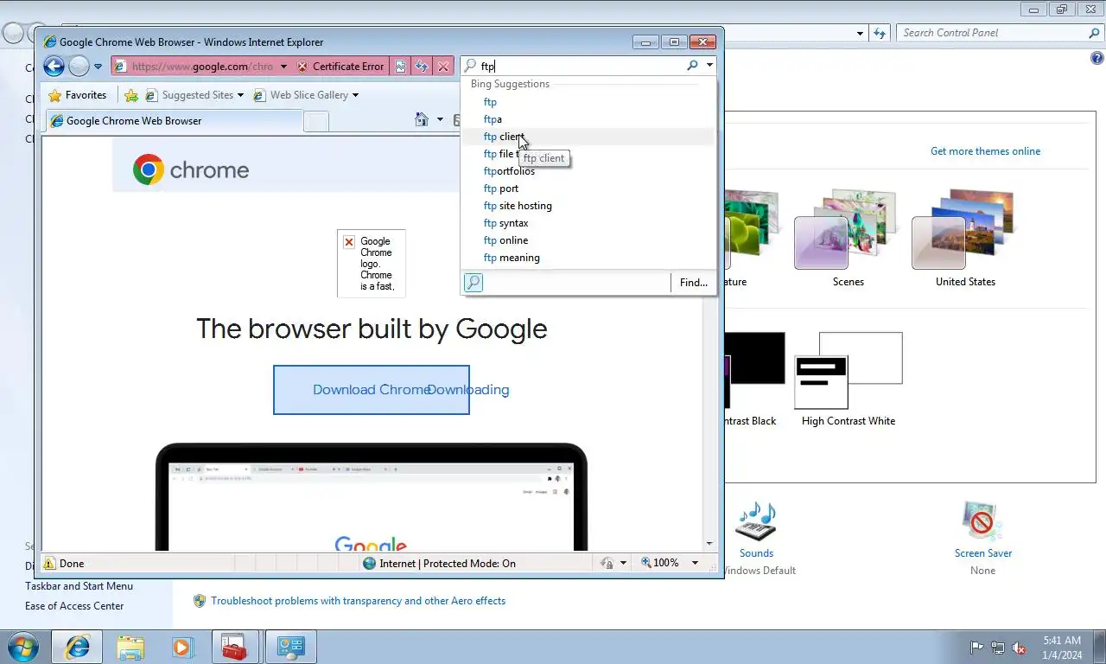
Task: Click the Control Panel help question mark icon
Action: point(1097,58)
